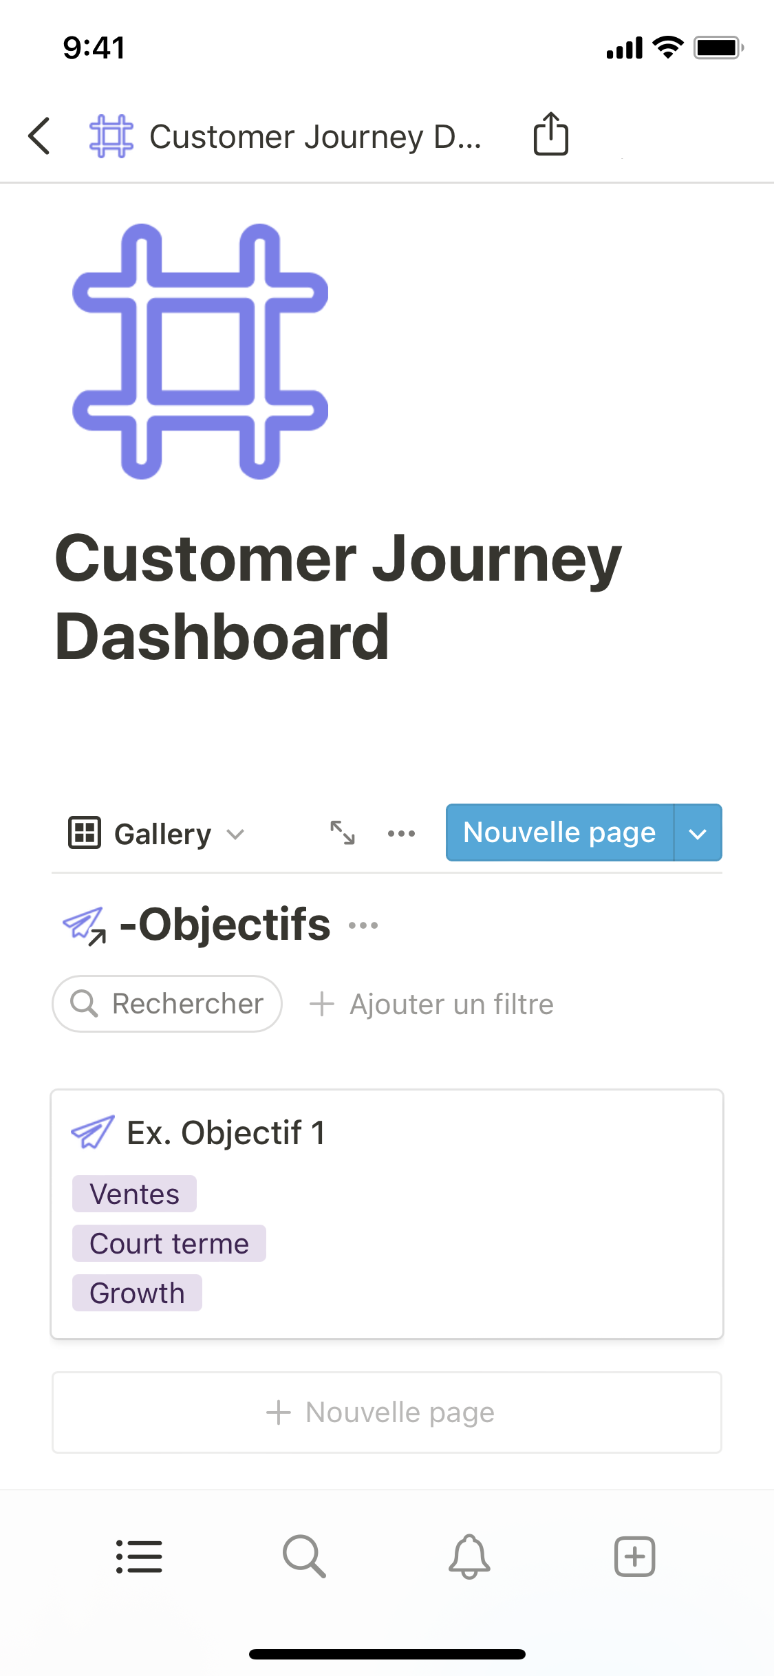This screenshot has height=1676, width=774.
Task: Tap Customer Journey D... breadcrumb title
Action: coord(315,137)
